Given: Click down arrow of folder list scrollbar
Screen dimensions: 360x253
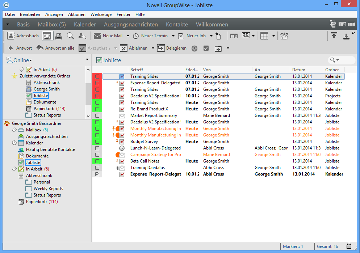Looking at the screenshot, I should [x=88, y=116].
